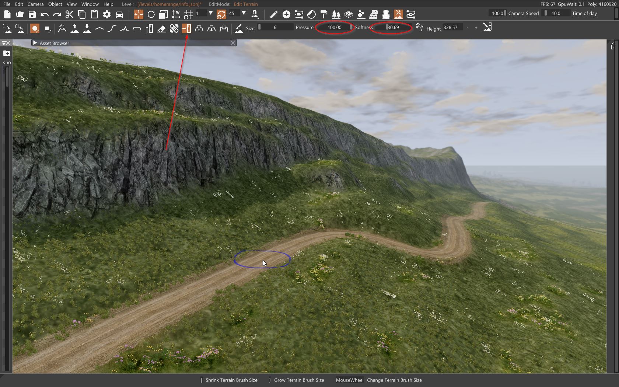Open the rotation snap angle dropdown arrow
Viewport: 619px width, 387px height.
click(244, 13)
